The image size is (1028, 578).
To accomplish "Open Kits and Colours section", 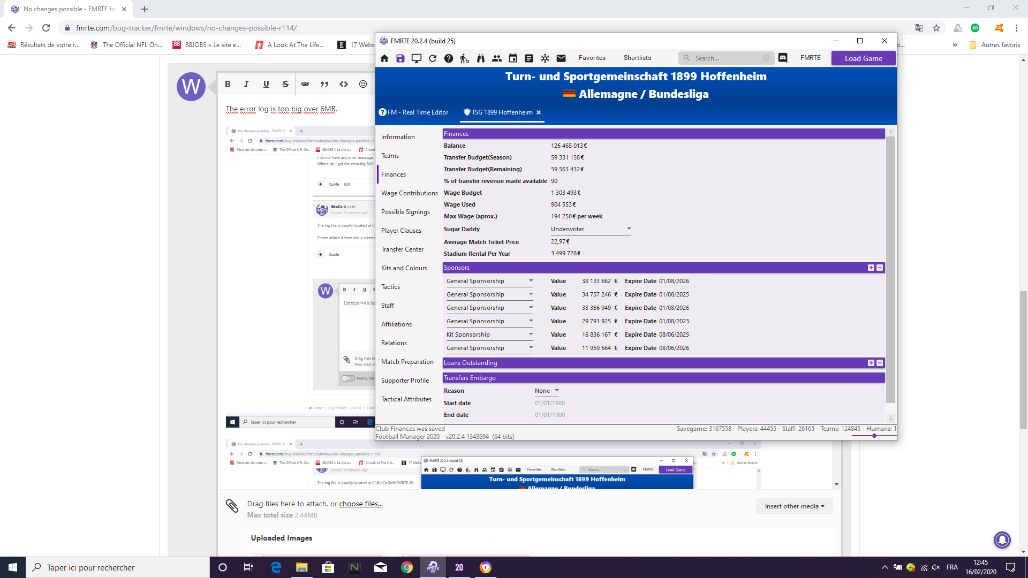I will [x=404, y=268].
